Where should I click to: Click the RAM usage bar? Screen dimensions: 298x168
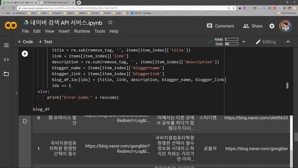coord(232,39)
